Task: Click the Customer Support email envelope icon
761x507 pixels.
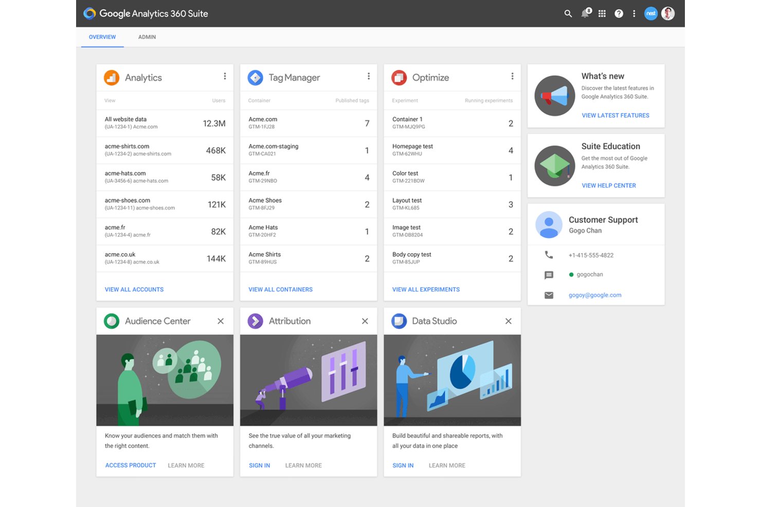Action: pyautogui.click(x=549, y=295)
